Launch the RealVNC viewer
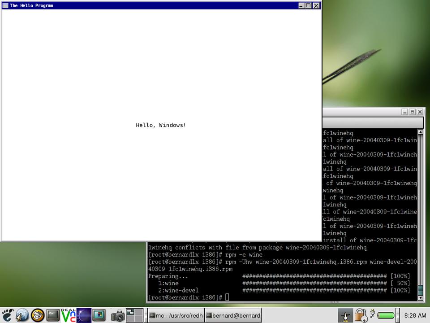This screenshot has width=430, height=323. click(x=68, y=315)
